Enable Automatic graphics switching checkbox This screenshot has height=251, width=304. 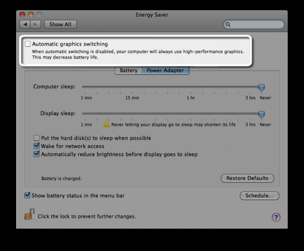28,44
